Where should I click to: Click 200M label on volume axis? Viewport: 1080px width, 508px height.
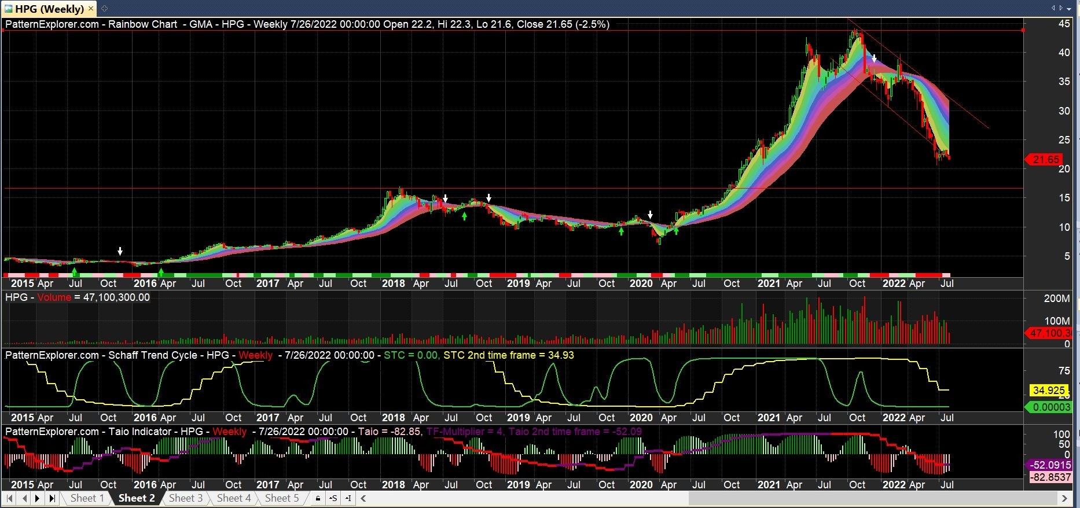pyautogui.click(x=1057, y=299)
